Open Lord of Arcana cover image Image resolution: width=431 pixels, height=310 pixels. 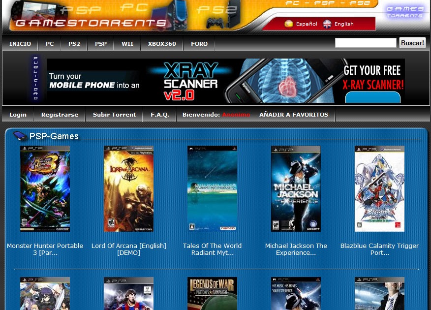[128, 189]
